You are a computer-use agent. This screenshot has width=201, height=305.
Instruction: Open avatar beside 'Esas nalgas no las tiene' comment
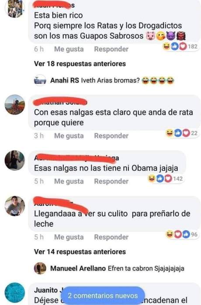click(15, 160)
